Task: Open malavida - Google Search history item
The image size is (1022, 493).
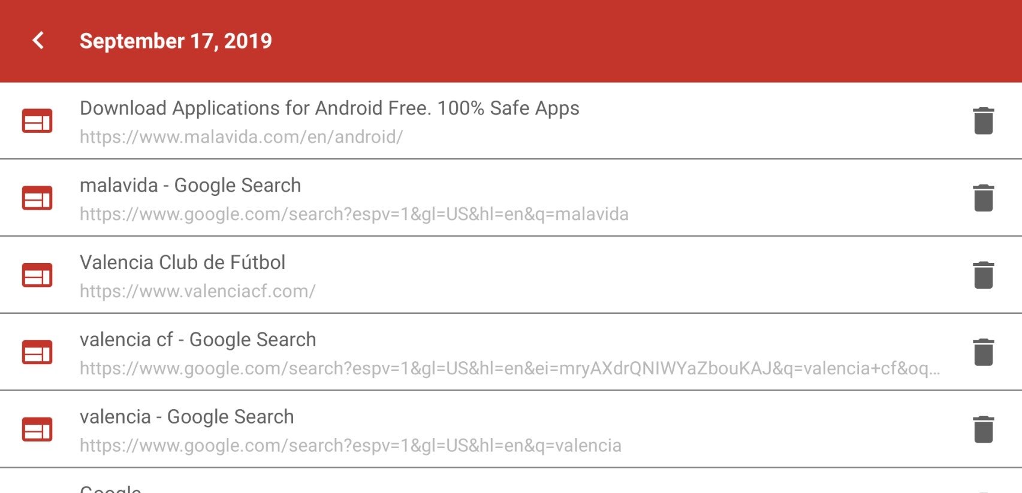Action: (190, 185)
